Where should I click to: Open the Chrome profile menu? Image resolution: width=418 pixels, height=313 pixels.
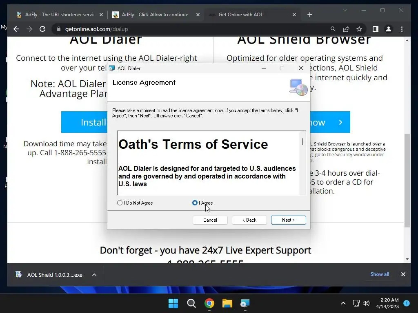[389, 29]
